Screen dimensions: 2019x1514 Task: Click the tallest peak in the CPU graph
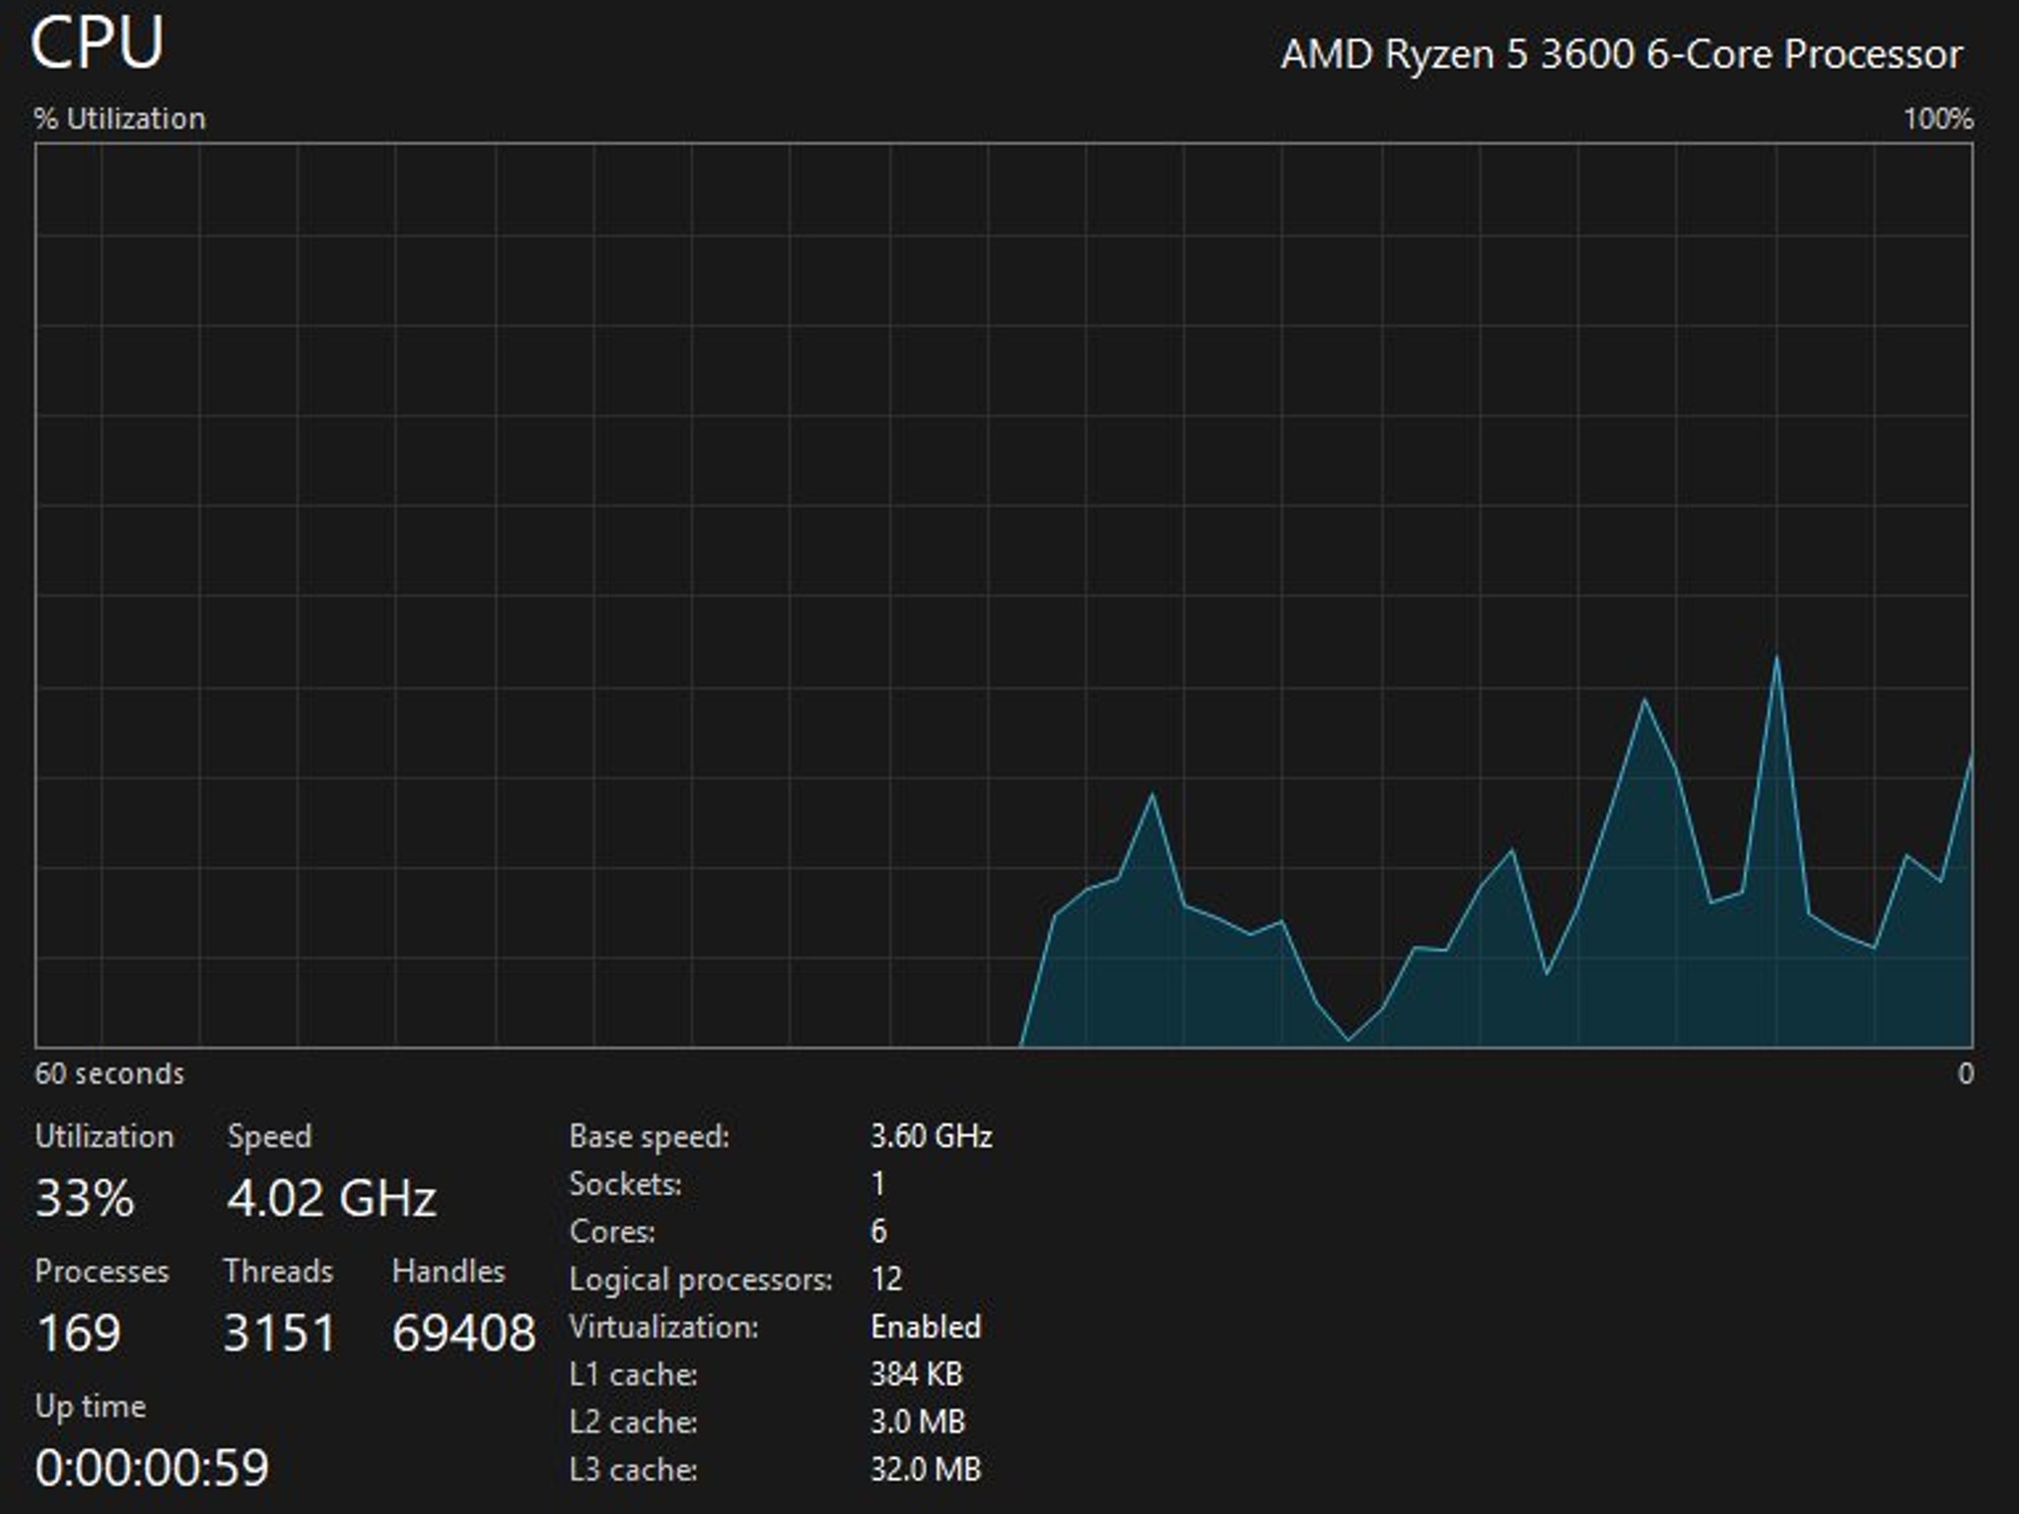[x=1776, y=657]
